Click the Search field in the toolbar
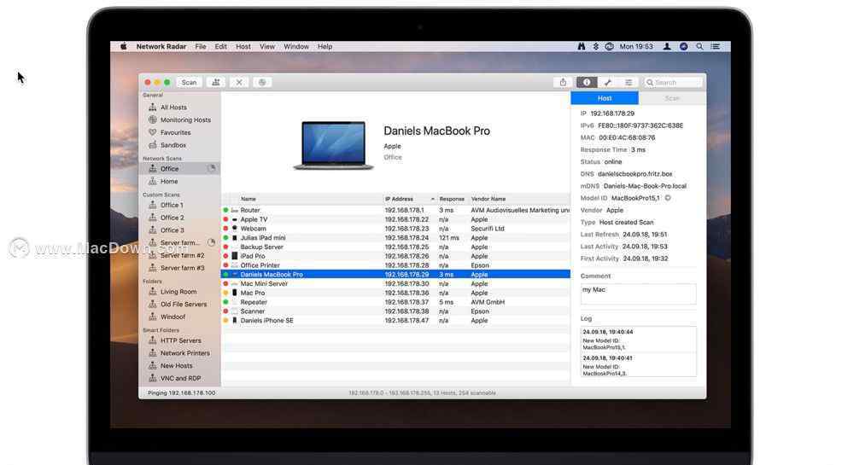842x465 pixels. click(x=674, y=82)
